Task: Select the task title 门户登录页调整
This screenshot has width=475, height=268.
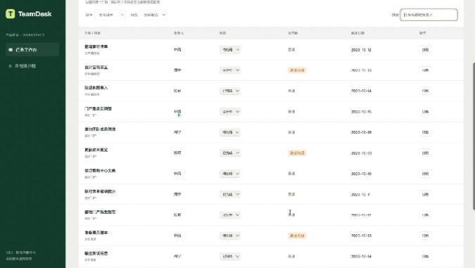Action: coord(98,108)
